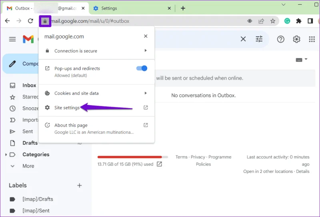
Task: Click 'No conversations in Outbox.' message
Action: pyautogui.click(x=204, y=95)
